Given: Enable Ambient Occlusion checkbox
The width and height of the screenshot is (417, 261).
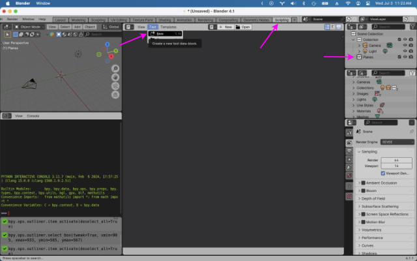Looking at the screenshot, I should tap(364, 183).
